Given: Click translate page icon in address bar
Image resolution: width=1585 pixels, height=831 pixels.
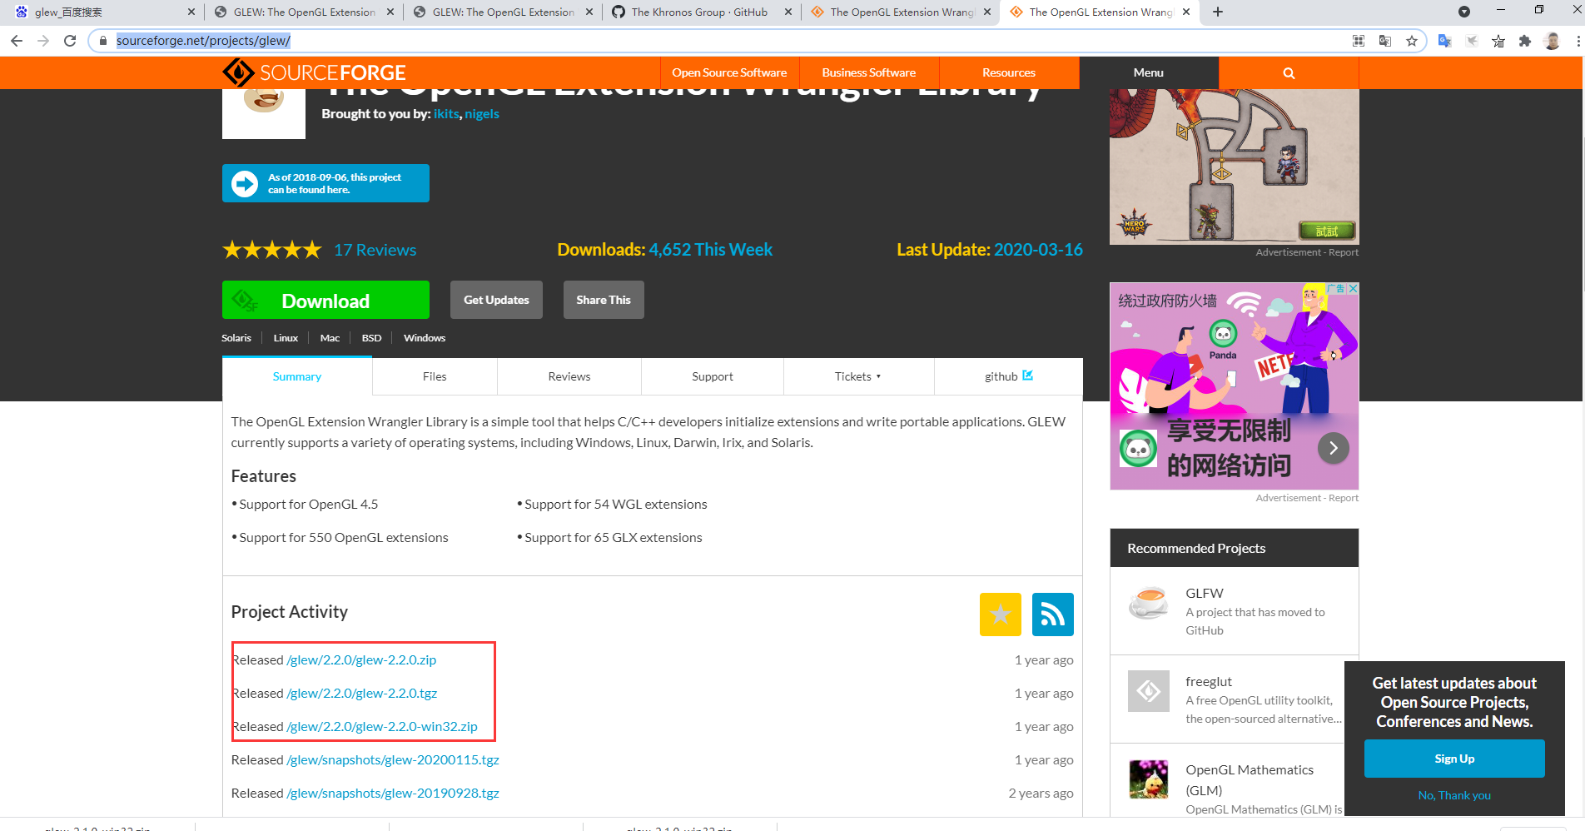Looking at the screenshot, I should tap(1385, 41).
